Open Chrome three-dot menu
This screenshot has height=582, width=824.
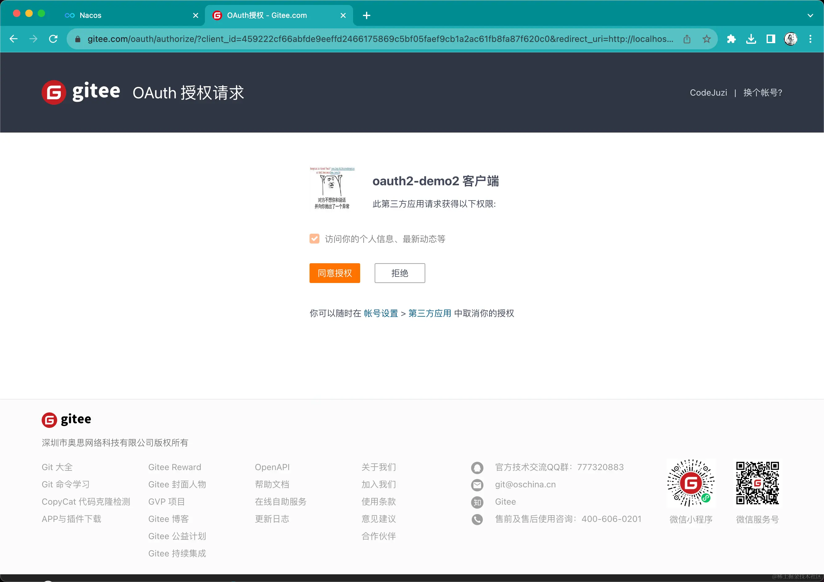pos(810,39)
